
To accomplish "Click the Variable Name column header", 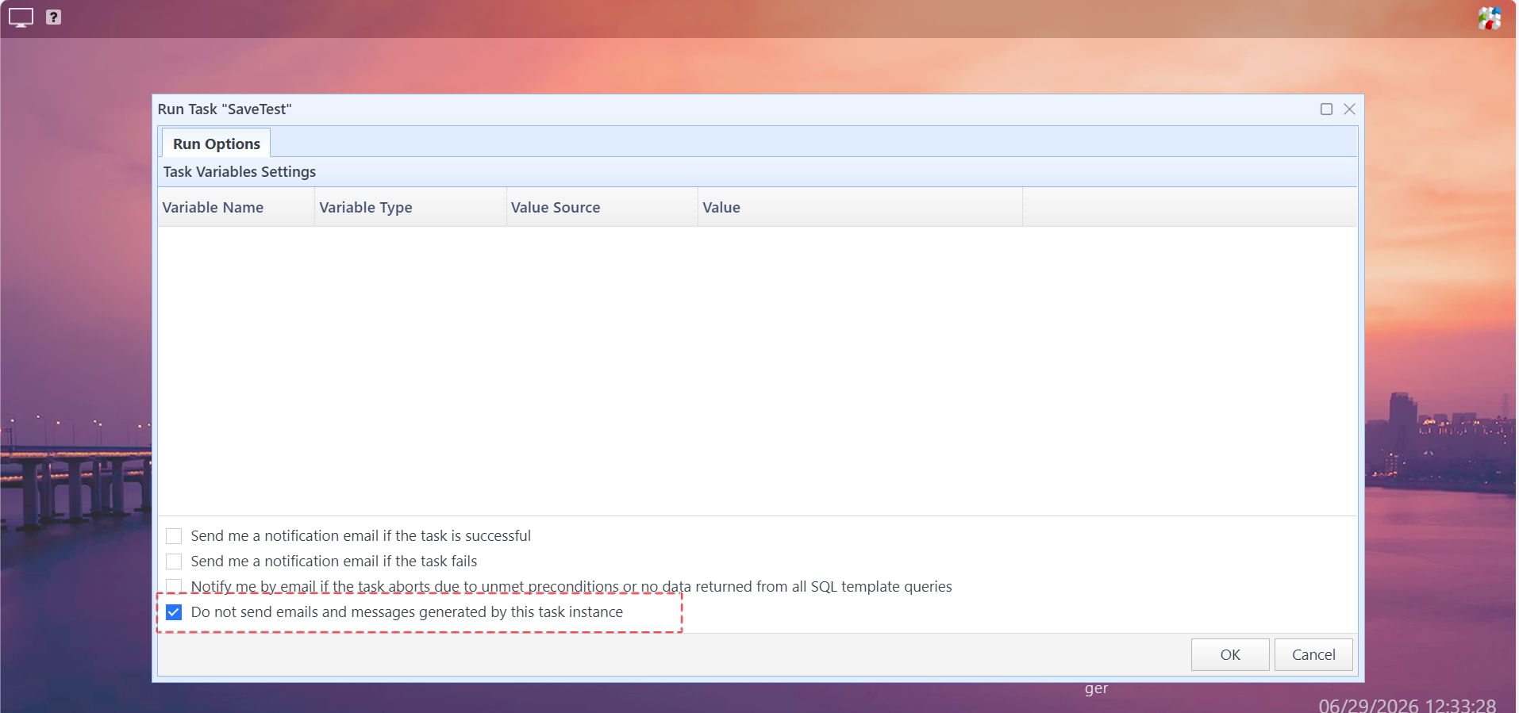I will tap(236, 207).
